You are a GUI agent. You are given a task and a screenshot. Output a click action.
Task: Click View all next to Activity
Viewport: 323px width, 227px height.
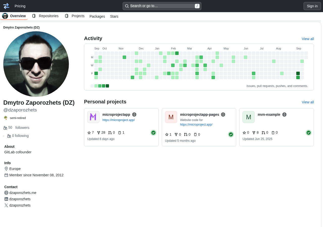coord(308,39)
